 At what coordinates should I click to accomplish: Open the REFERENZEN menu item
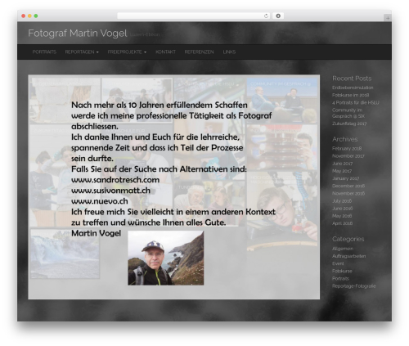[x=199, y=52]
